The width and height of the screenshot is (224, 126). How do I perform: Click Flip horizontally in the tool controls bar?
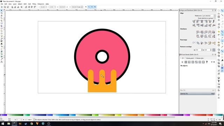[x=18, y=7]
